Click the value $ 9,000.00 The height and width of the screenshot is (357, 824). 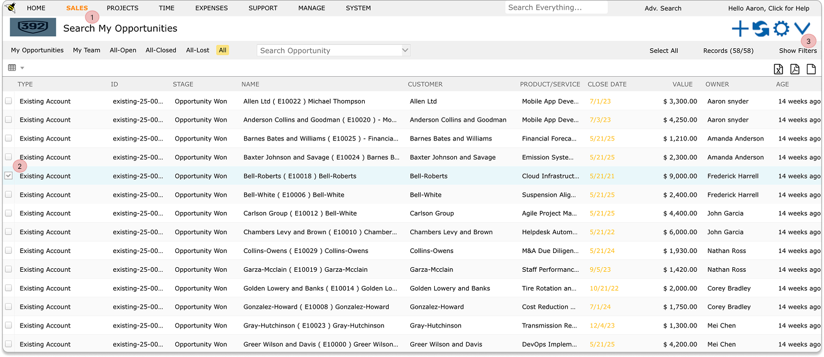680,176
